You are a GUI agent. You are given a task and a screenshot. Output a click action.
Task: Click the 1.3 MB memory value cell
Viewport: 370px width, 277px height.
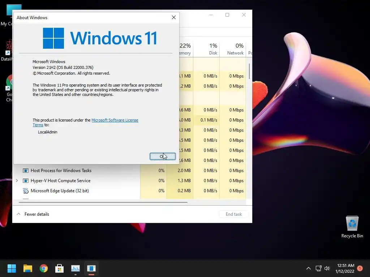pyautogui.click(x=180, y=181)
